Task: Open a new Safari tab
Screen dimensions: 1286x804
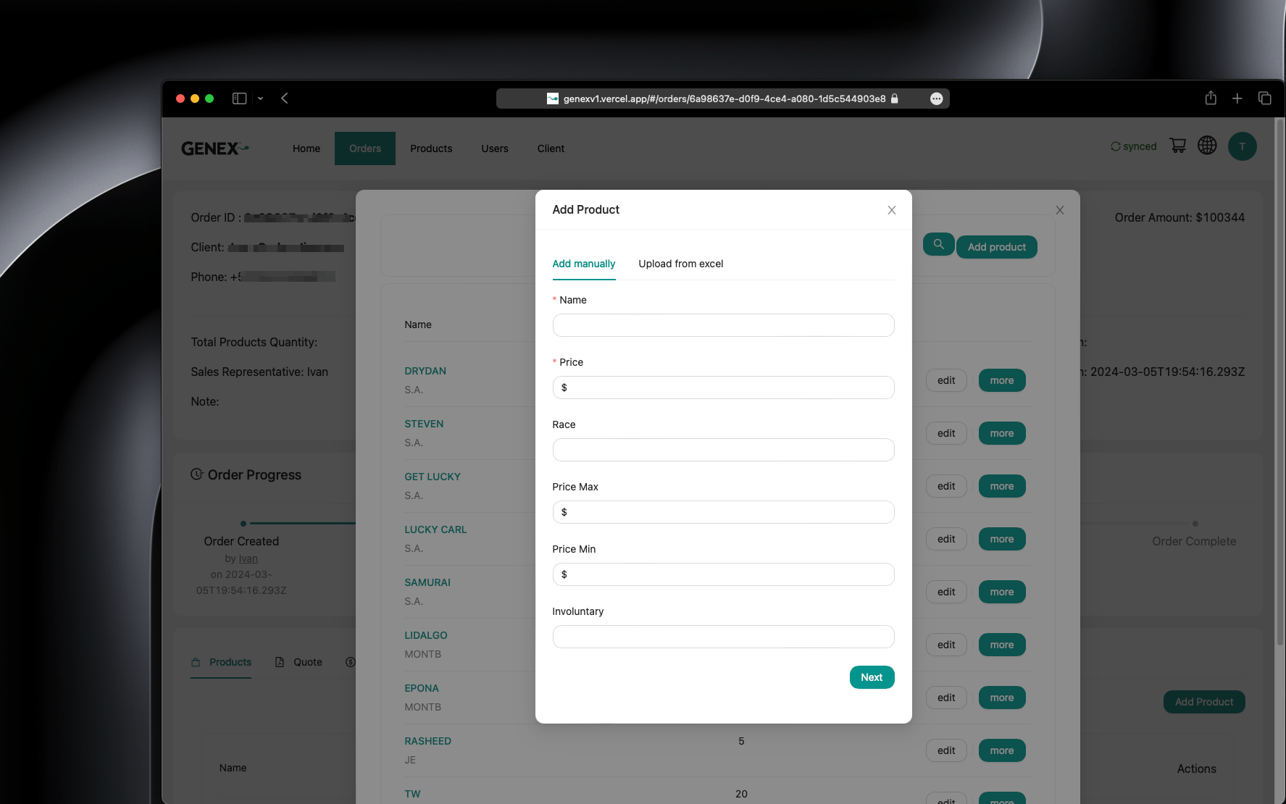Action: coord(1237,99)
